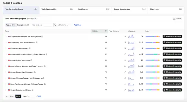Monitor all prompts for Casper Bedding and Sheets
The height and width of the screenshot is (102, 187).
172,90
